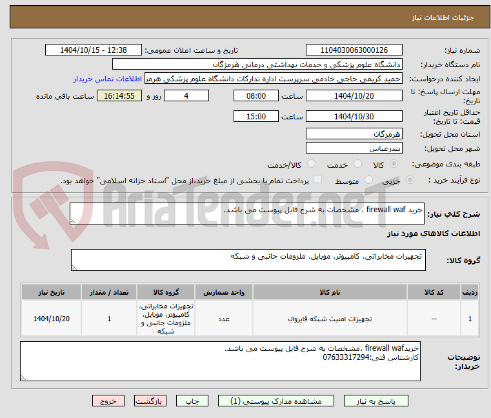491x418 pixels.
Task: Click the countdown timer 16:14:55 field
Action: pyautogui.click(x=119, y=96)
